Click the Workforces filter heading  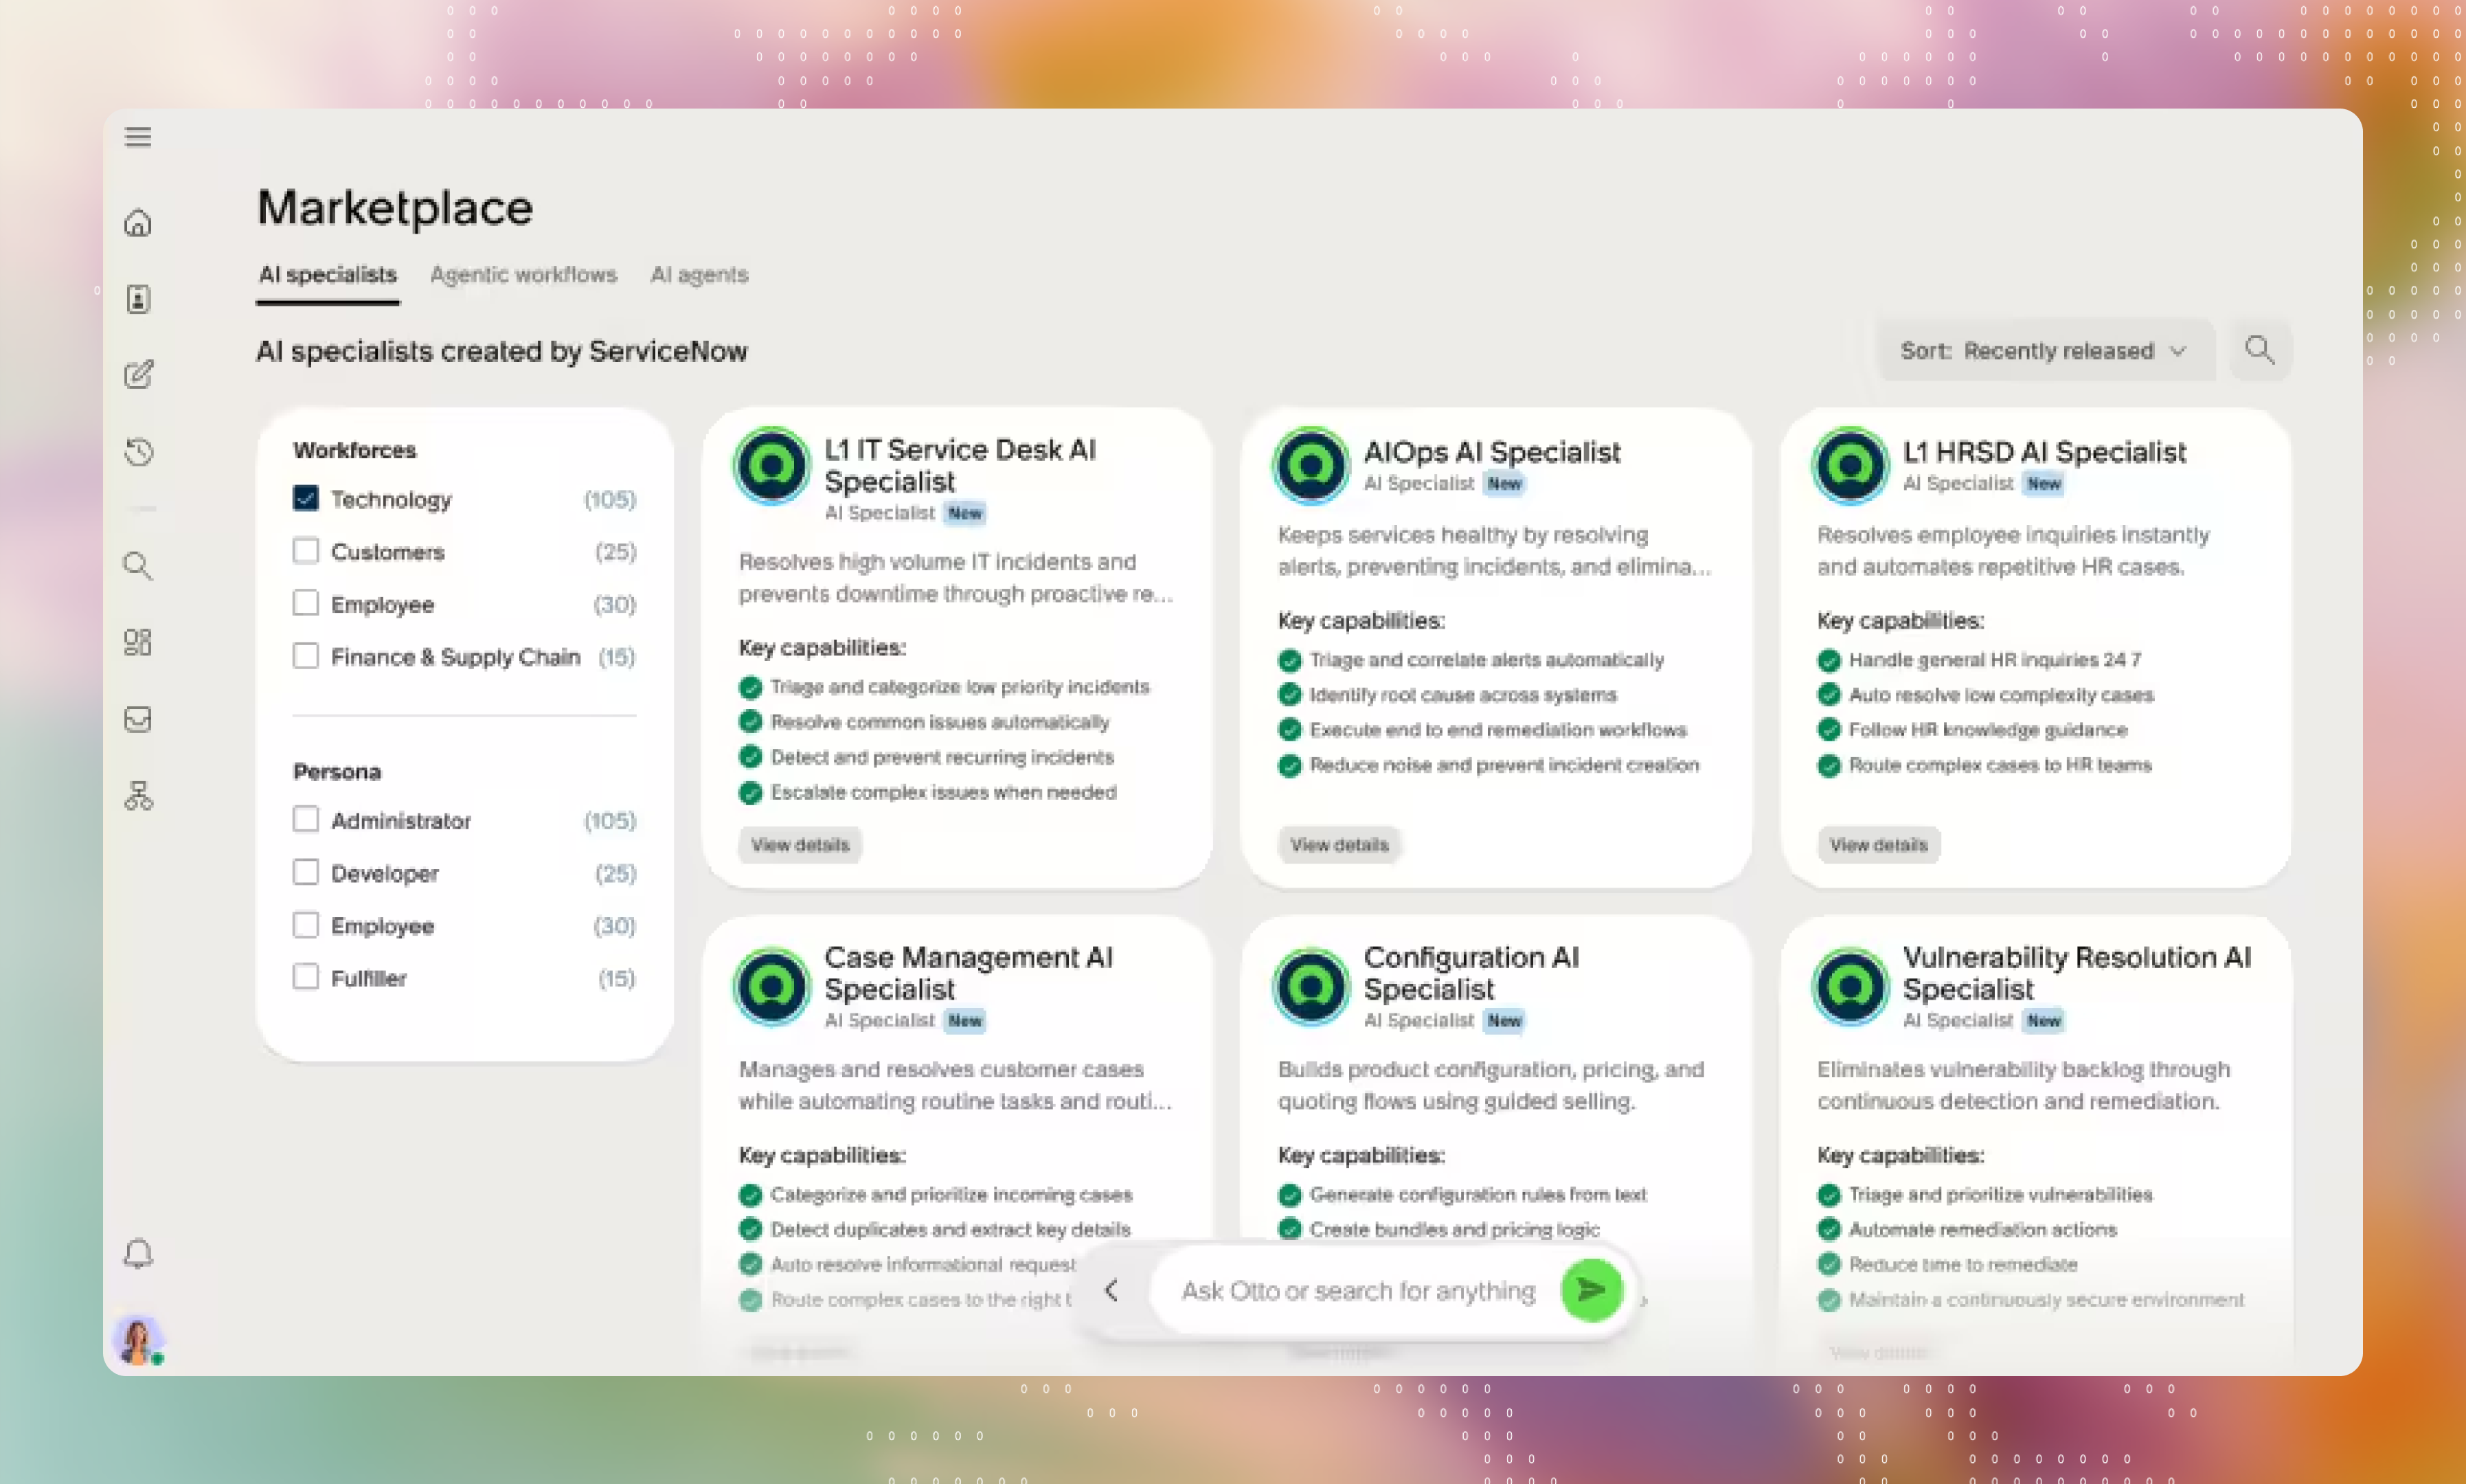point(354,450)
